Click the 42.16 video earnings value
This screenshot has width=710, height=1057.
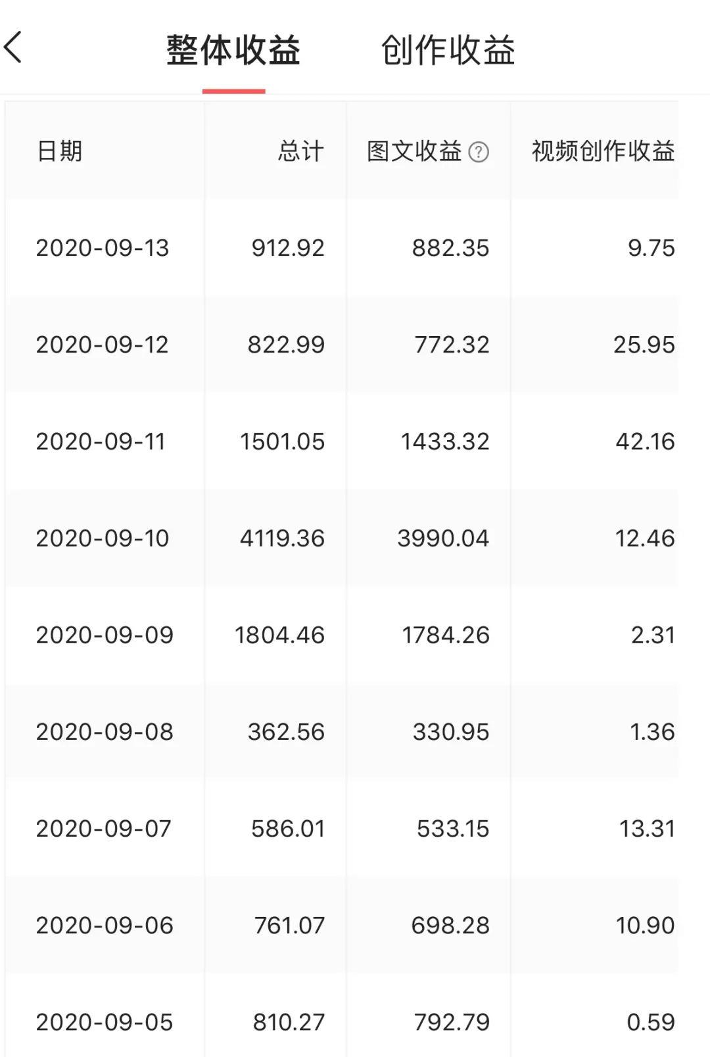pos(645,441)
